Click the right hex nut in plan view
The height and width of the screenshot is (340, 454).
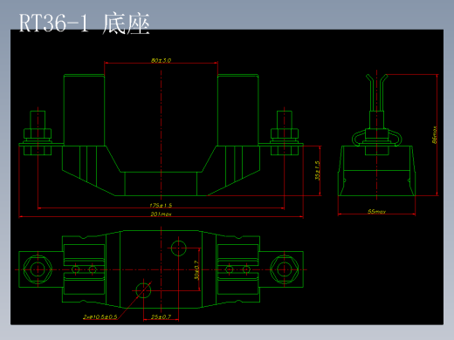(285, 269)
